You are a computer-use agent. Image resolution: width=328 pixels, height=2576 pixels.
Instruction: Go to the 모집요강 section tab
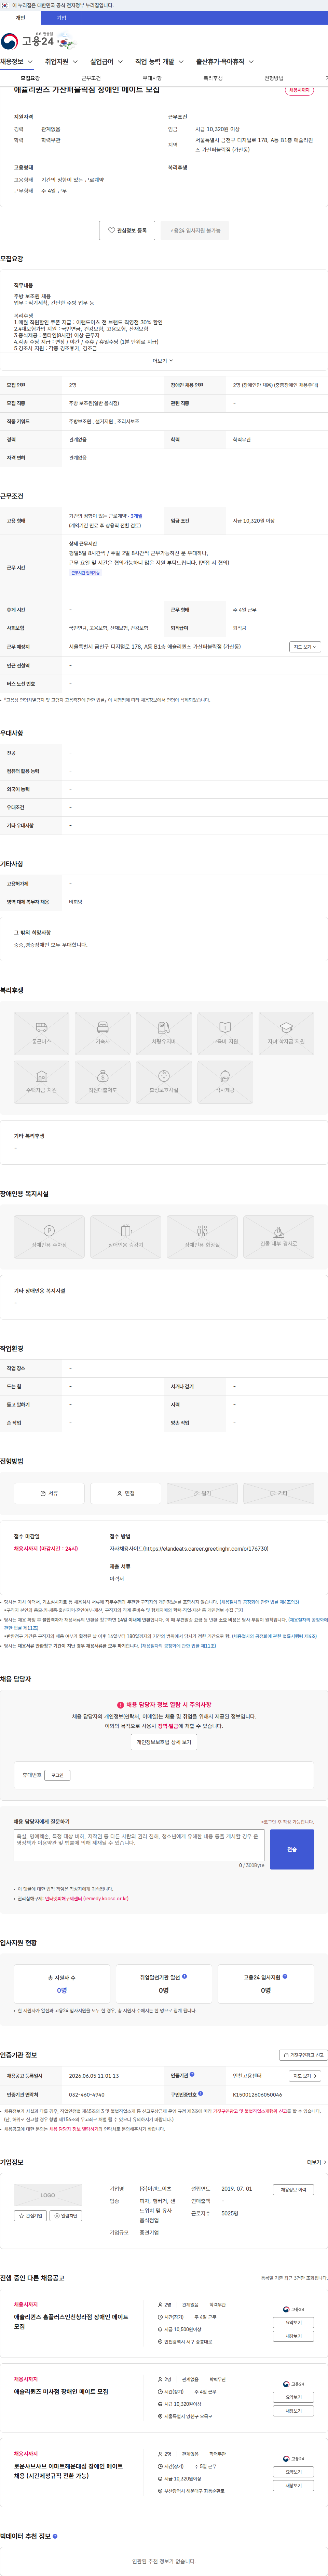click(30, 78)
